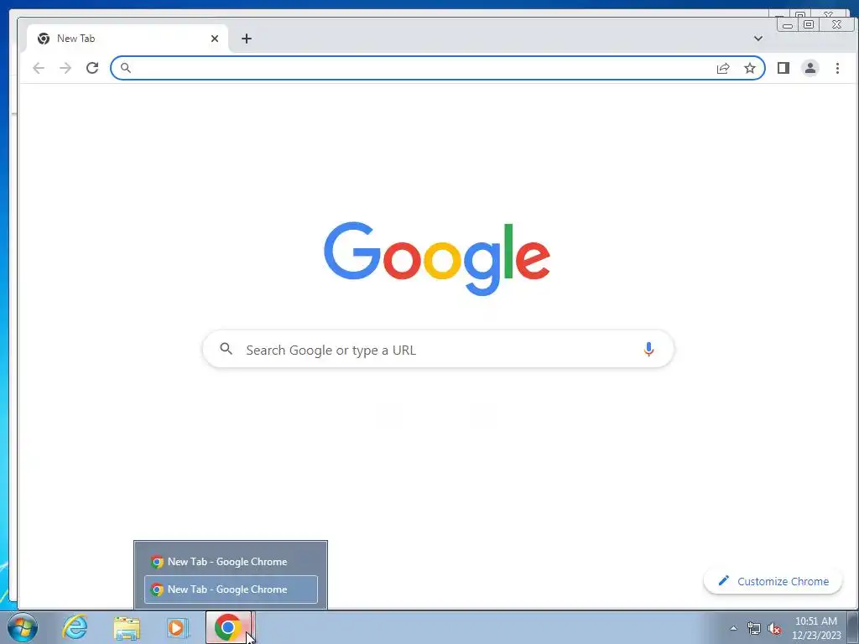This screenshot has width=859, height=644.
Task: Open Windows Explorer folder in taskbar
Action: 127,627
